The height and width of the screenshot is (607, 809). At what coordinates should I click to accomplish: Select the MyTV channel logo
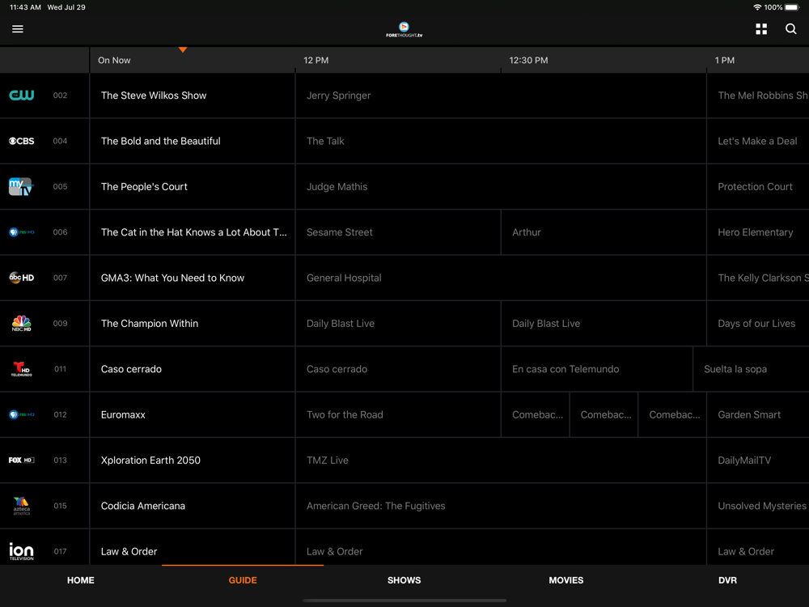pyautogui.click(x=22, y=186)
